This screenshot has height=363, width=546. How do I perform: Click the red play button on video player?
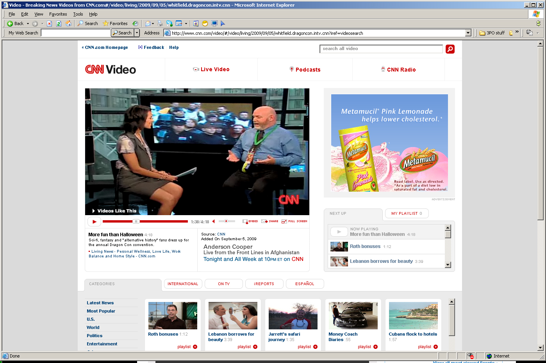94,222
